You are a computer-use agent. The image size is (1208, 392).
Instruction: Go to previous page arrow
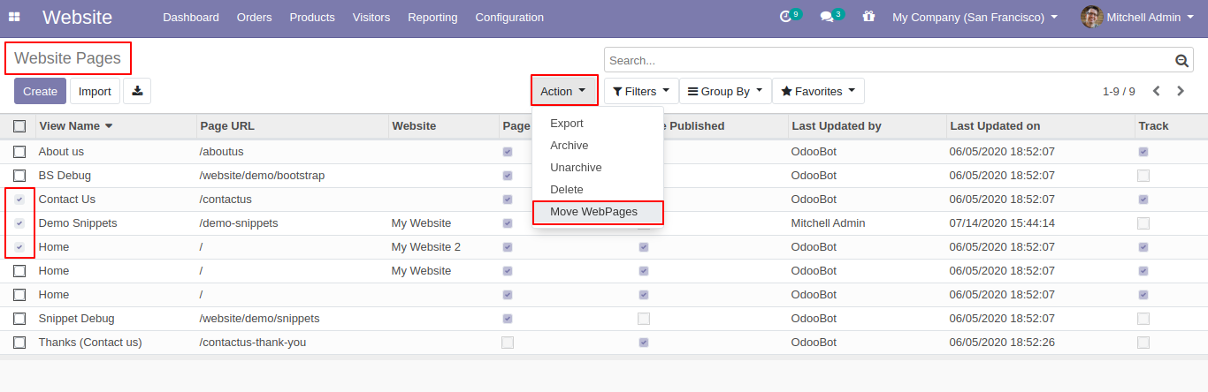point(1158,91)
